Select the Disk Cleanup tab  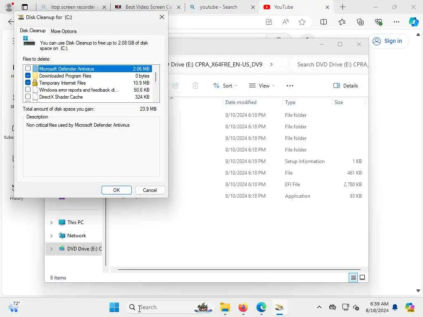click(33, 31)
